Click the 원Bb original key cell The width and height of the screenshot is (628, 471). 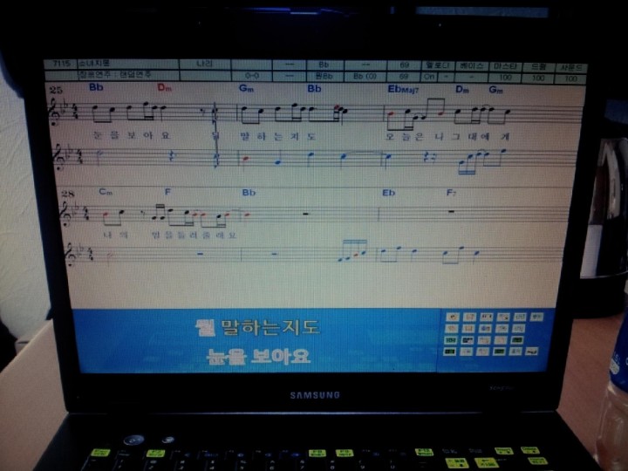pyautogui.click(x=324, y=76)
